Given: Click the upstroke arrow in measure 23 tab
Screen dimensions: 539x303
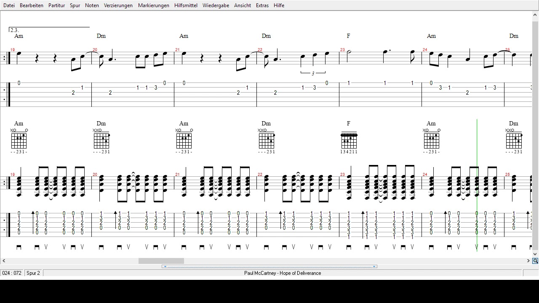Looking at the screenshot, I should (x=363, y=225).
